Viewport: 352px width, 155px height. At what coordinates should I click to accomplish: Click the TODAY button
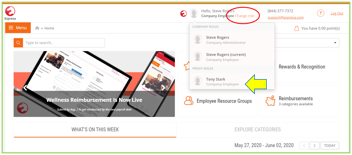point(329,145)
